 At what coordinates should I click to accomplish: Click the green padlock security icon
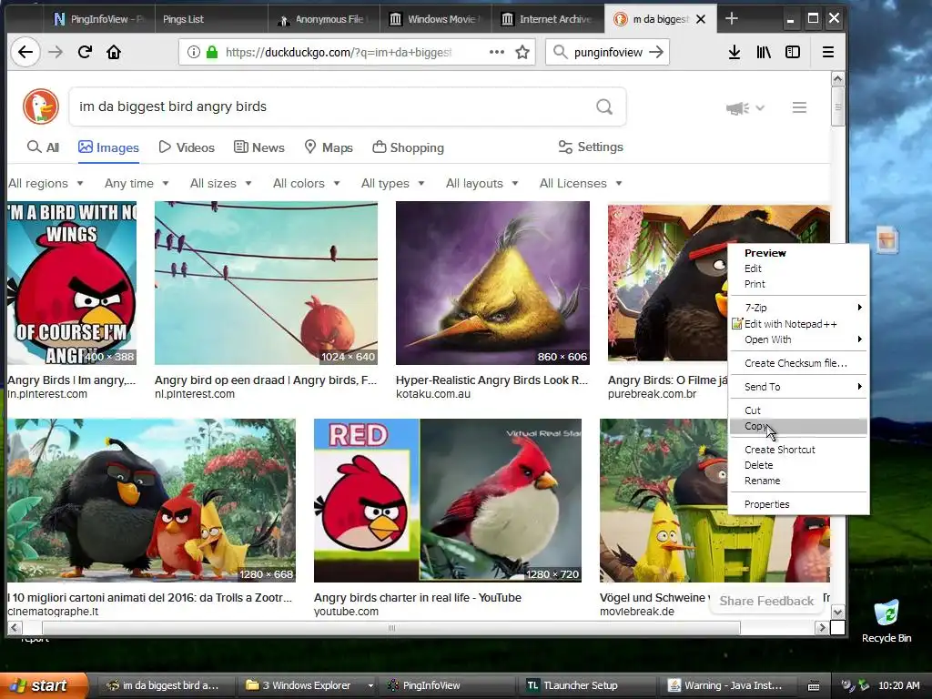coord(211,52)
